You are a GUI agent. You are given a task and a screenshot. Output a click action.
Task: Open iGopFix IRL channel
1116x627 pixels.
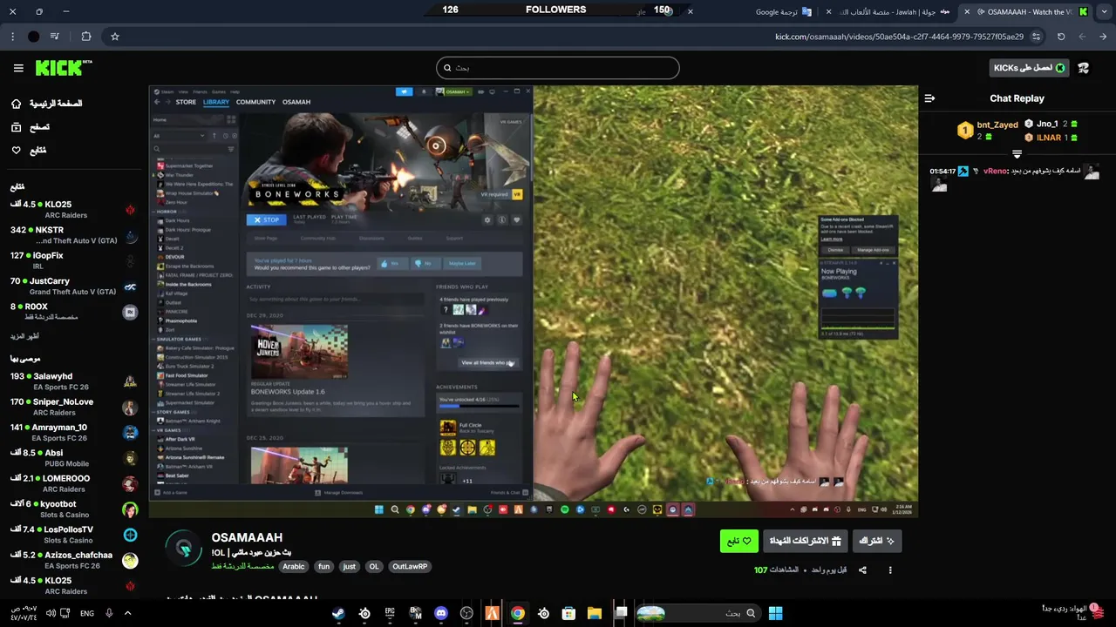(x=74, y=260)
